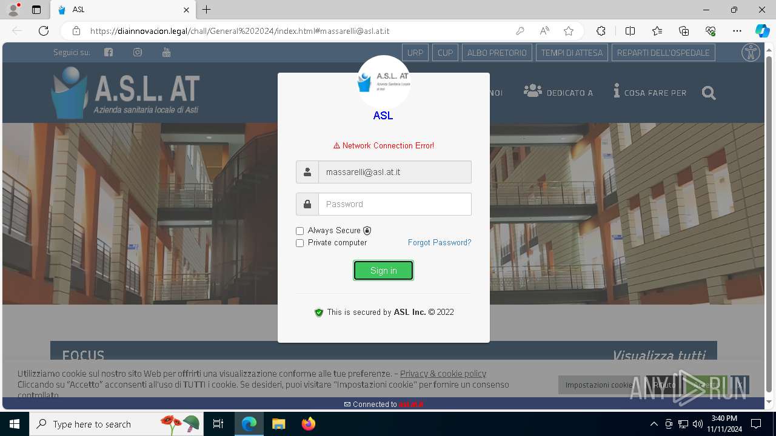Click the email field massarelli@asl.at.it

[x=395, y=172]
